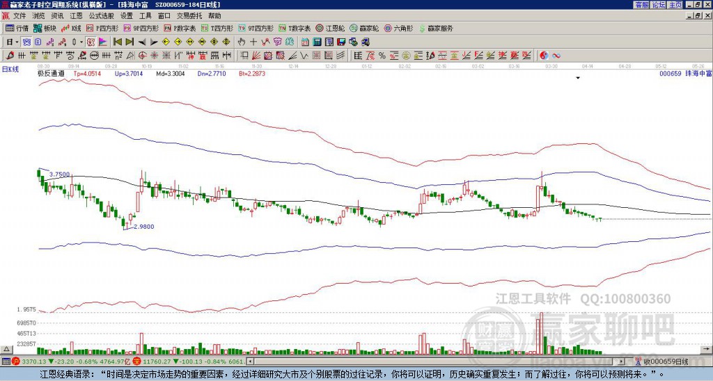Step chart left with black arrow

(x=142, y=42)
